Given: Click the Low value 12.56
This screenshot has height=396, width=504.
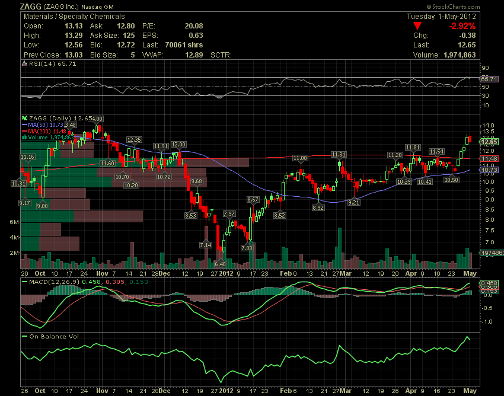Looking at the screenshot, I should 74,45.
